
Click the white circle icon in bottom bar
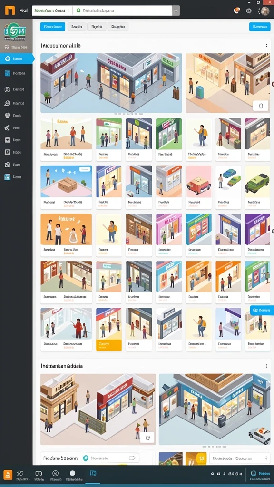[72, 473]
